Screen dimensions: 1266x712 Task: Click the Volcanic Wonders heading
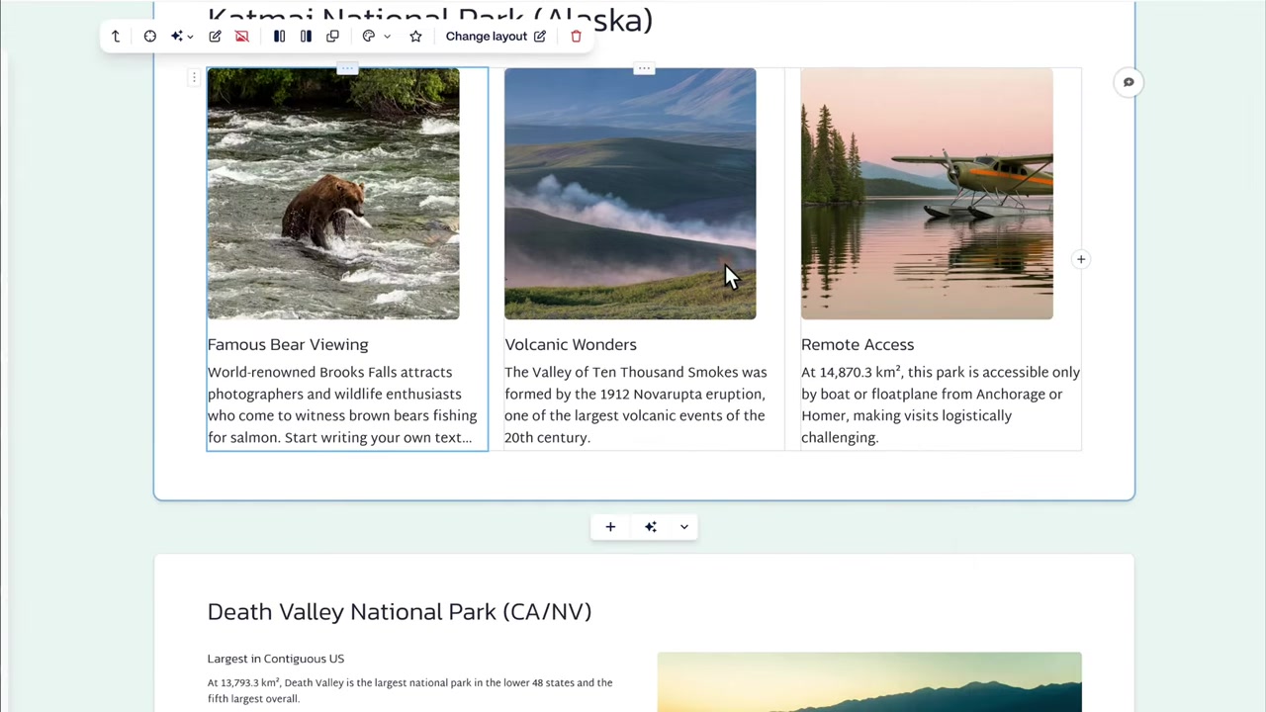pos(571,345)
